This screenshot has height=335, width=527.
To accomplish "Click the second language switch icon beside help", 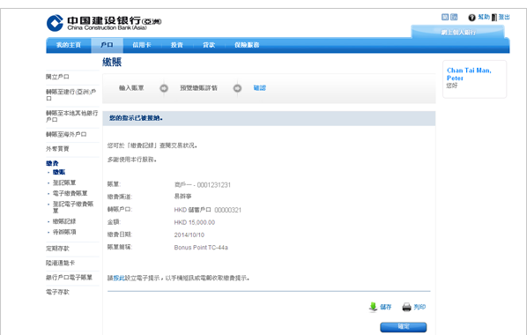I will pyautogui.click(x=454, y=17).
